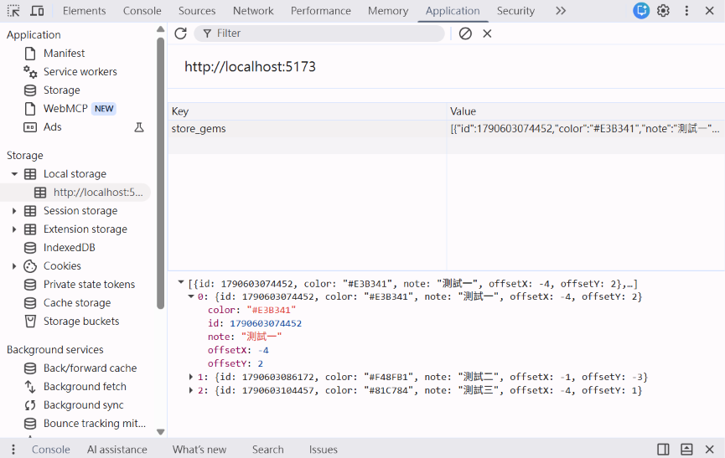Open the Security tab
Screen dimensions: 725x458
pyautogui.click(x=515, y=11)
